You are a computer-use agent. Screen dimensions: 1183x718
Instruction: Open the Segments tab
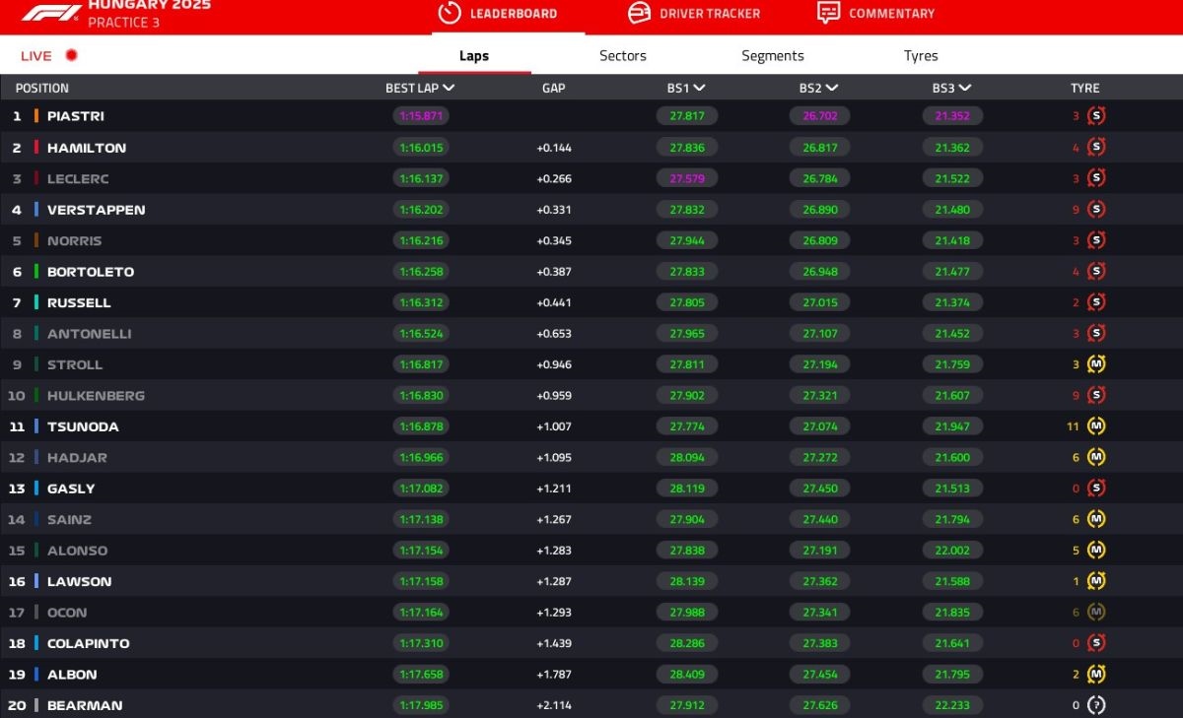773,56
